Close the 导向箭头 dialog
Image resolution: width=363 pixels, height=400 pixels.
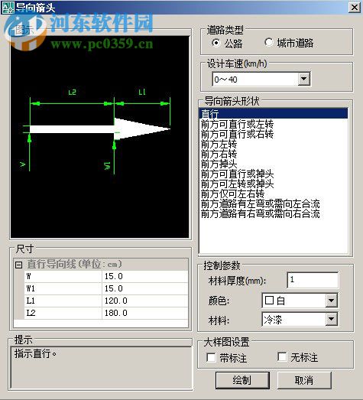coord(355,7)
